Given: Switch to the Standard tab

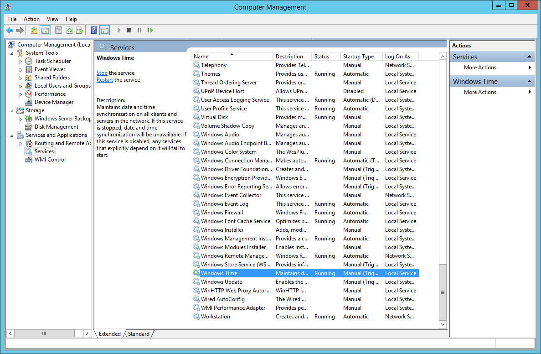Looking at the screenshot, I should click(139, 333).
